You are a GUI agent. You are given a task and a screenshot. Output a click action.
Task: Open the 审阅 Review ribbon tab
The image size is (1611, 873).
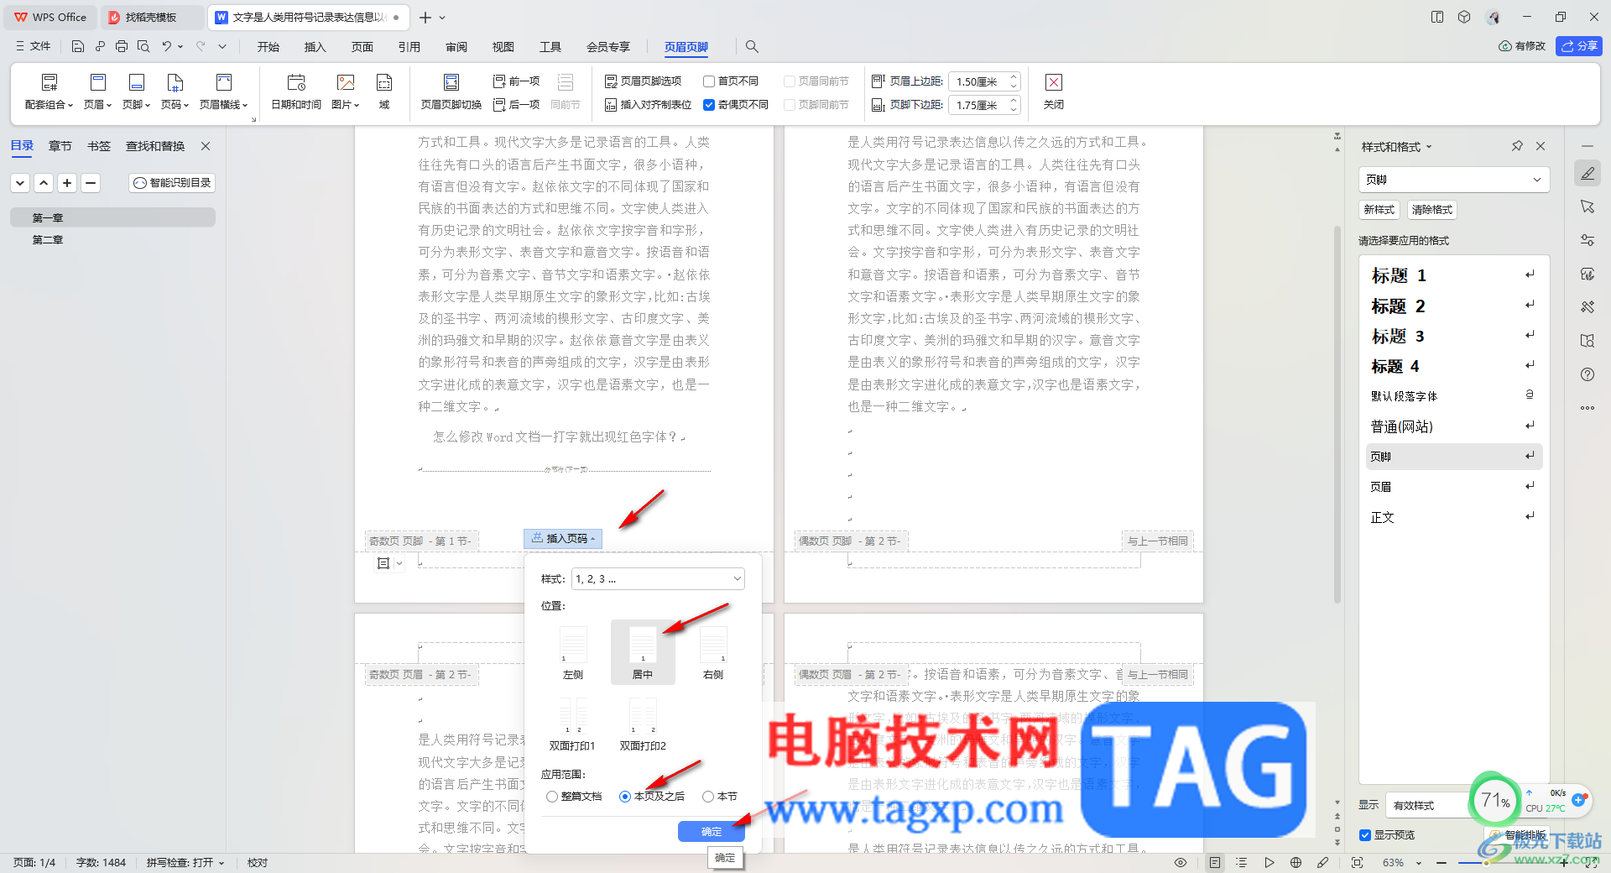click(456, 47)
